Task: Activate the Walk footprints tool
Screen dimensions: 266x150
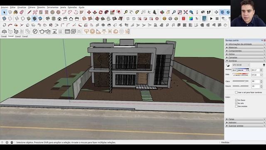Action: pyautogui.click(x=209, y=12)
